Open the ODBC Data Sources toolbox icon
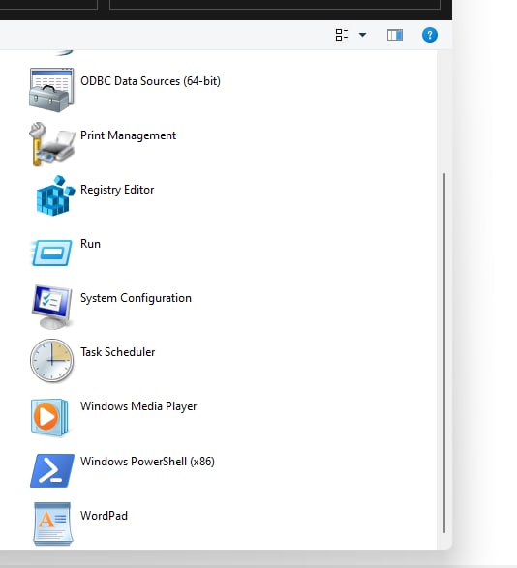The image size is (517, 568). (51, 90)
